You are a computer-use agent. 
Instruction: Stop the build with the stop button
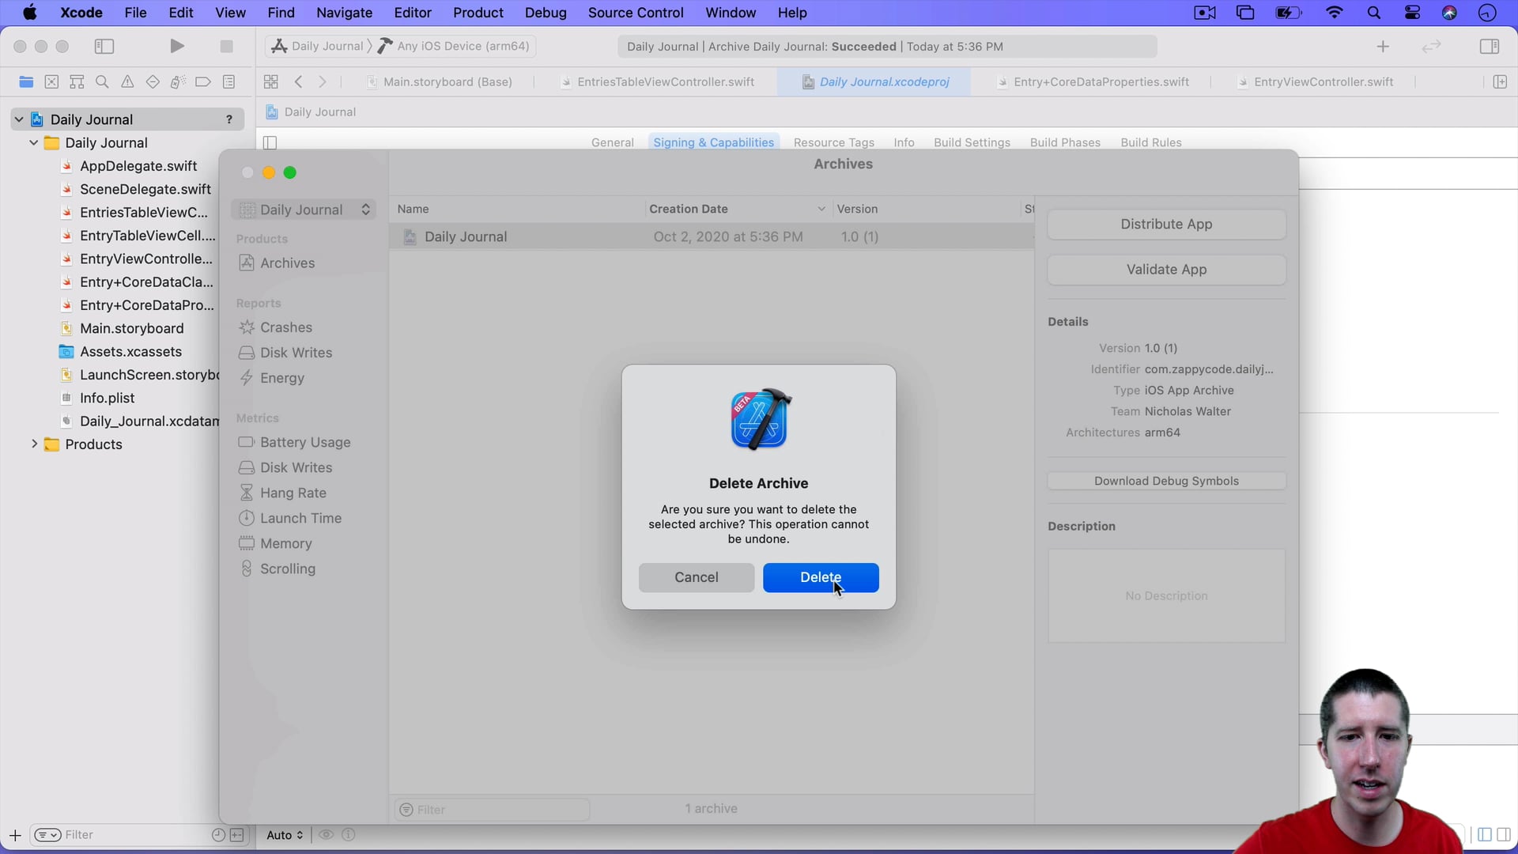click(226, 47)
